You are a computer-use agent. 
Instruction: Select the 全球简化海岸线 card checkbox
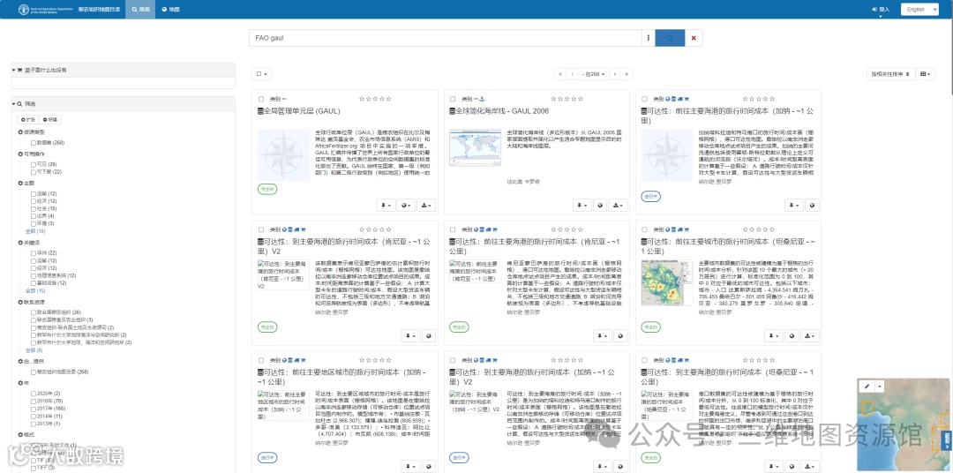pyautogui.click(x=453, y=99)
